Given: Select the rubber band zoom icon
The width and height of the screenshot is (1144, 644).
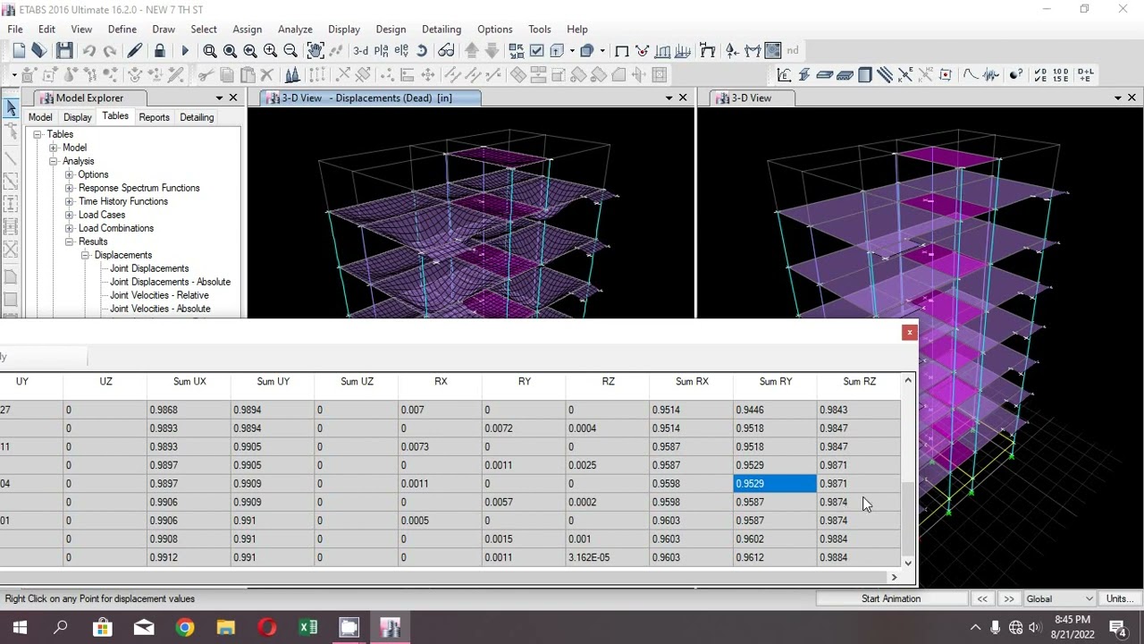Looking at the screenshot, I should [210, 51].
